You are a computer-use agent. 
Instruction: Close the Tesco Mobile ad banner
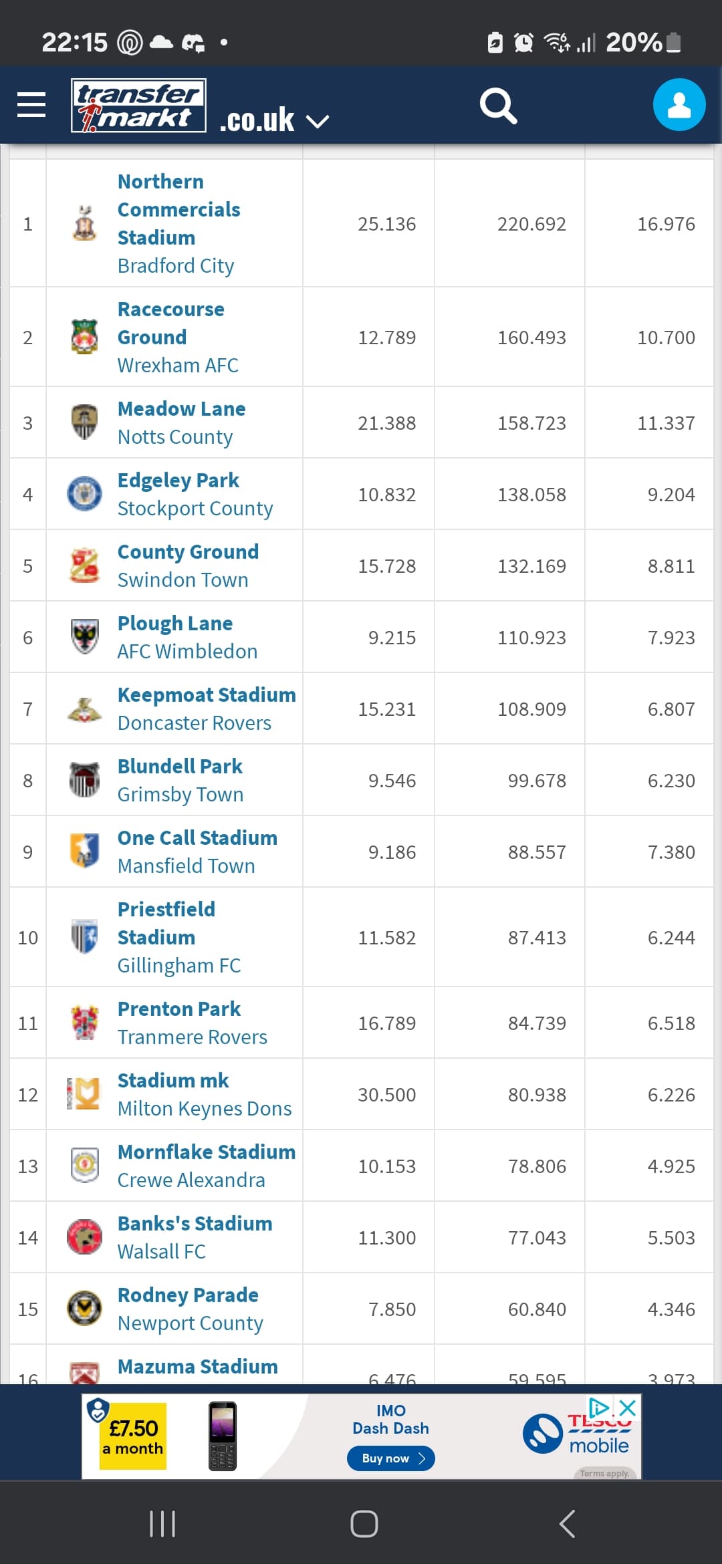click(x=627, y=1408)
